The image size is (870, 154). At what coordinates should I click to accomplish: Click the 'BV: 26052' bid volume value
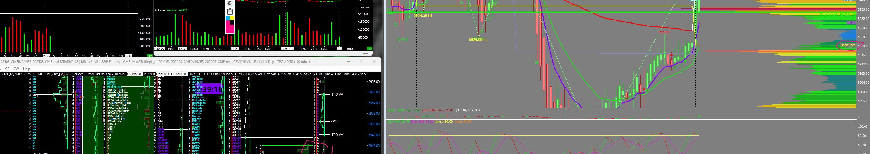[x=345, y=74]
